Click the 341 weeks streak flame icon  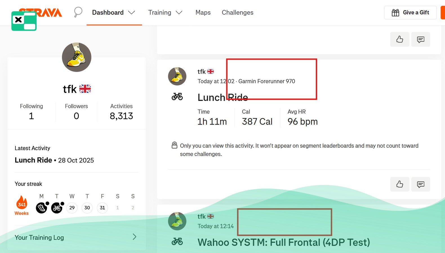22,203
